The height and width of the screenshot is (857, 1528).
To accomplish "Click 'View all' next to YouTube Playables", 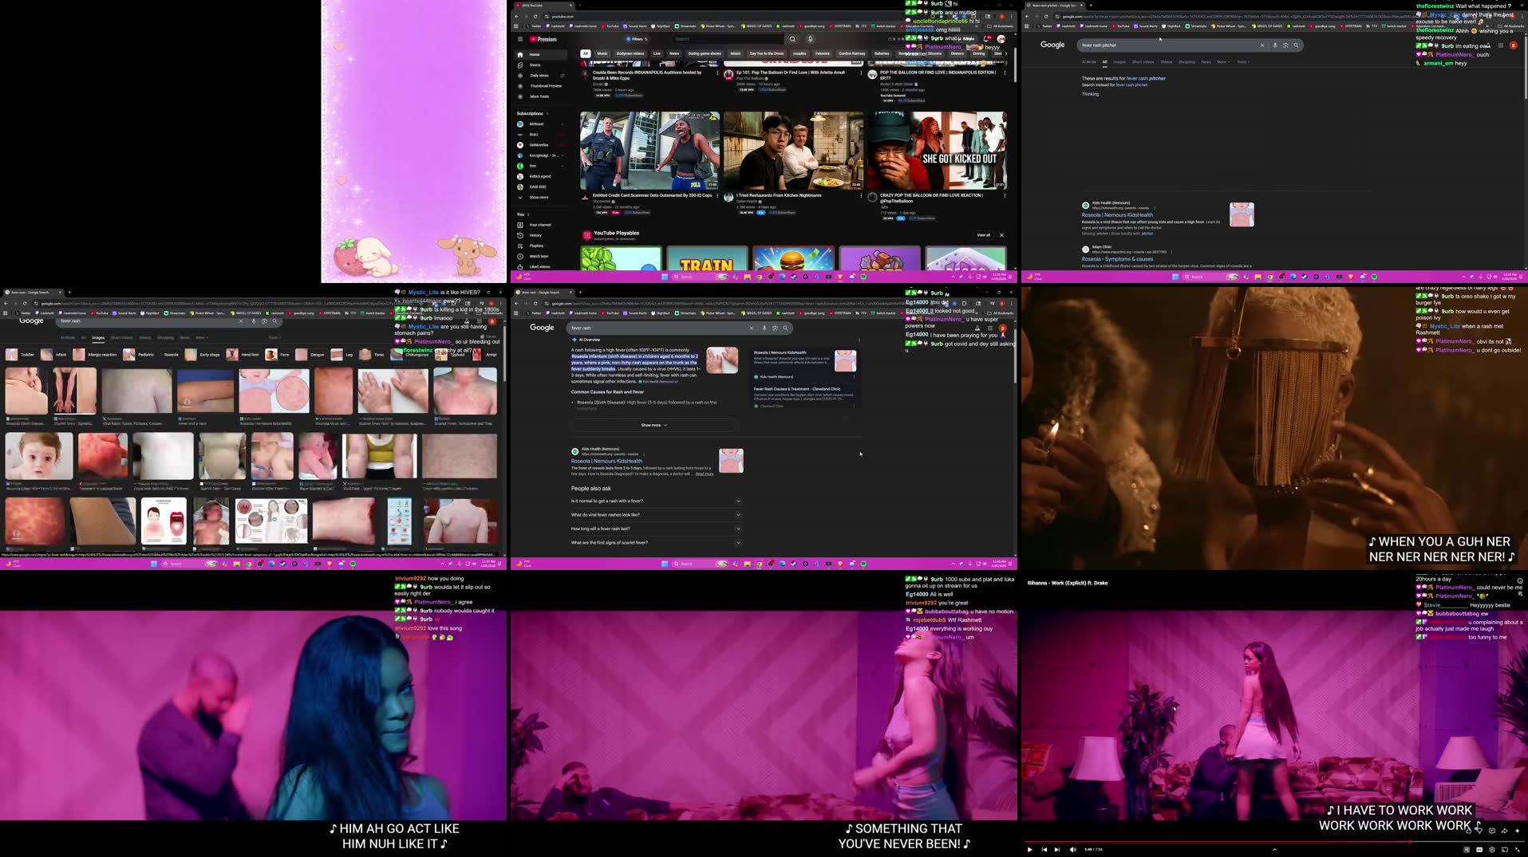I will click(x=982, y=234).
